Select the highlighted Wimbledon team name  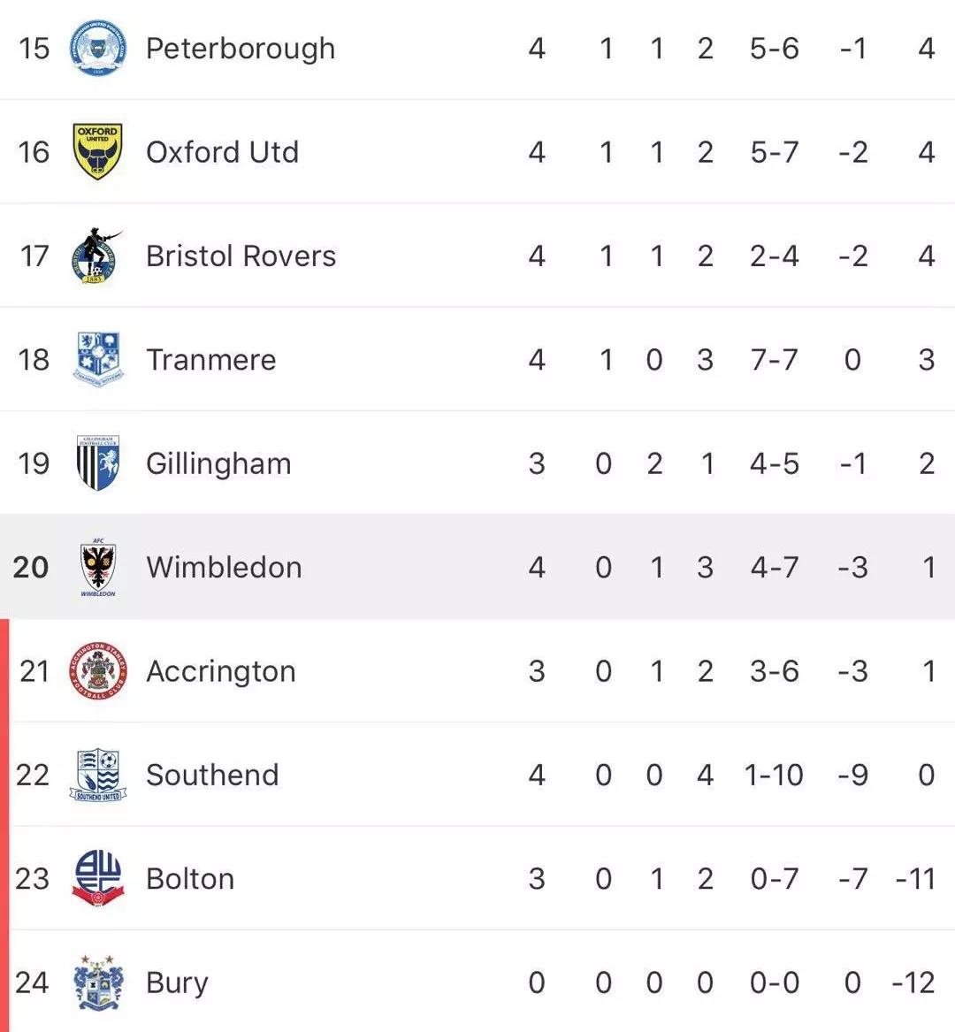pos(224,567)
